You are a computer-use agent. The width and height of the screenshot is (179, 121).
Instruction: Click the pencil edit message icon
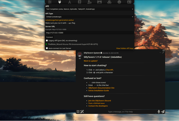click(x=163, y=53)
